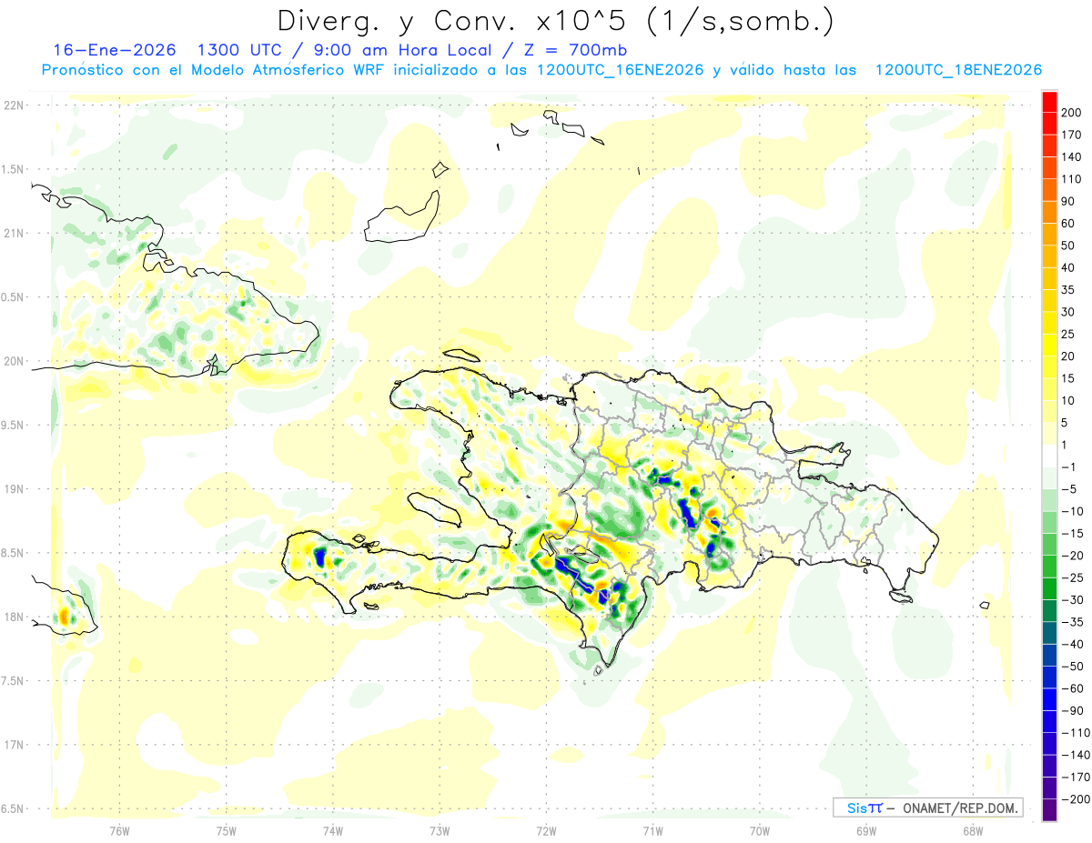Click the '8.5N' latitude label
The height and width of the screenshot is (843, 1092).
(x=14, y=553)
